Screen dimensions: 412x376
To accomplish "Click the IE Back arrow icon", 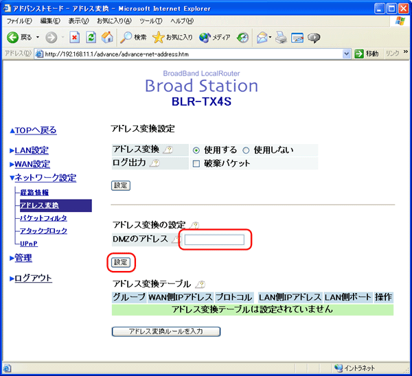I will [x=12, y=38].
